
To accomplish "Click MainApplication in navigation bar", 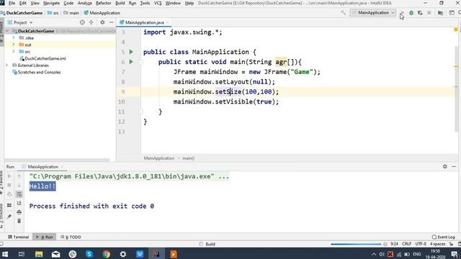I will pos(102,13).
